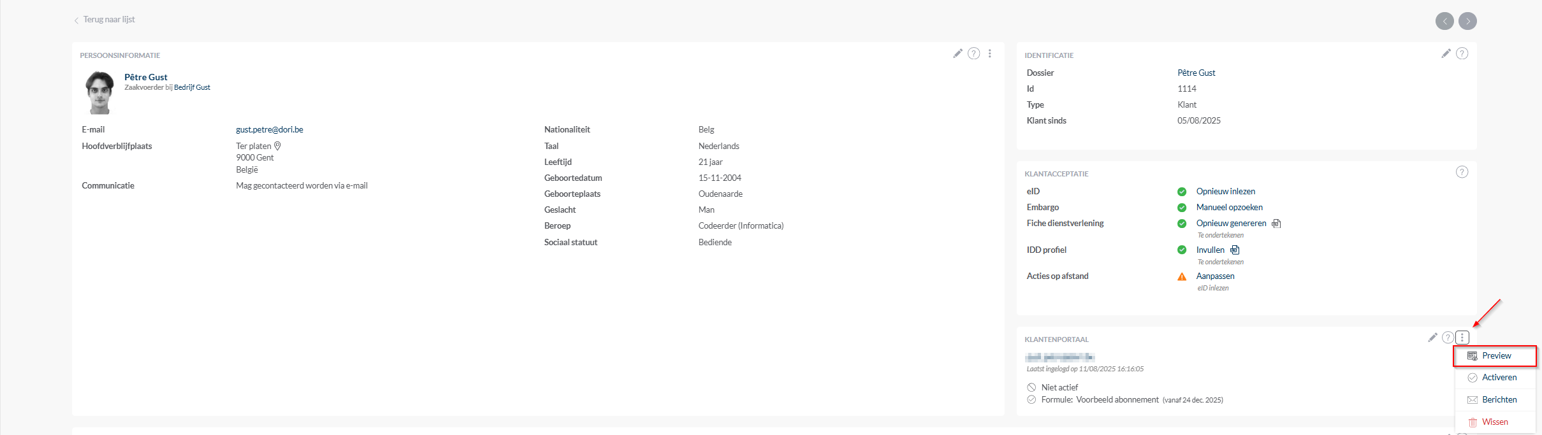Click the document icon beside Opnieuw genereren
This screenshot has height=435, width=1542.
(1276, 224)
